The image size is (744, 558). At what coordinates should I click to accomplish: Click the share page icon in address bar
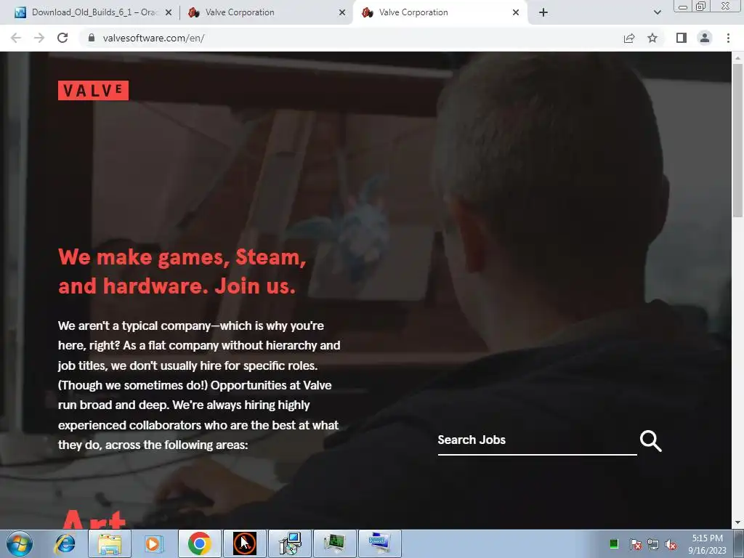(629, 38)
